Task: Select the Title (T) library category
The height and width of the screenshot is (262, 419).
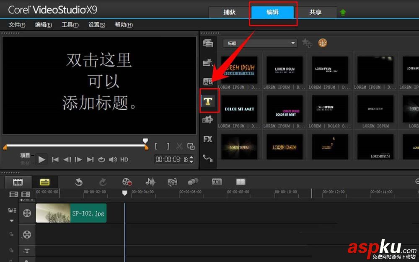Action: point(208,100)
